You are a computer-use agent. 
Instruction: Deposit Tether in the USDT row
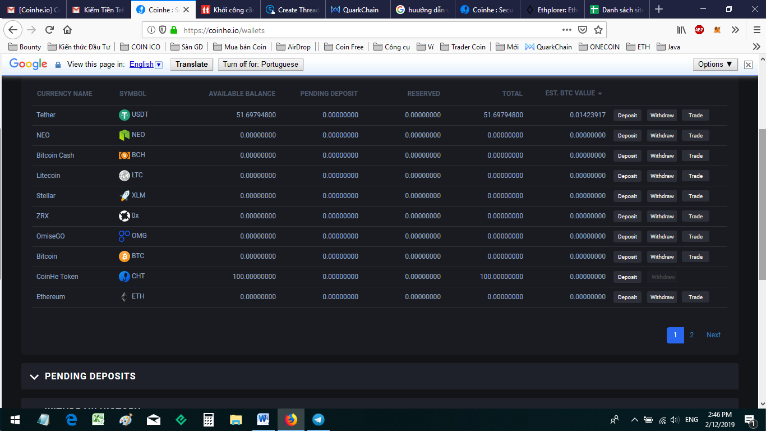pos(627,116)
